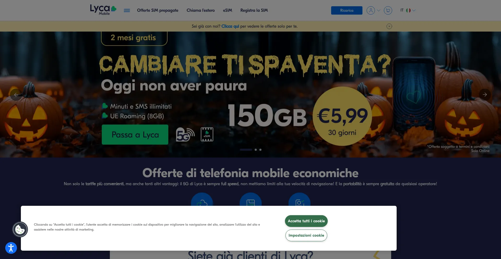Advance to next carousel slide arrow
Screen dimensions: 501x259
pos(485,95)
